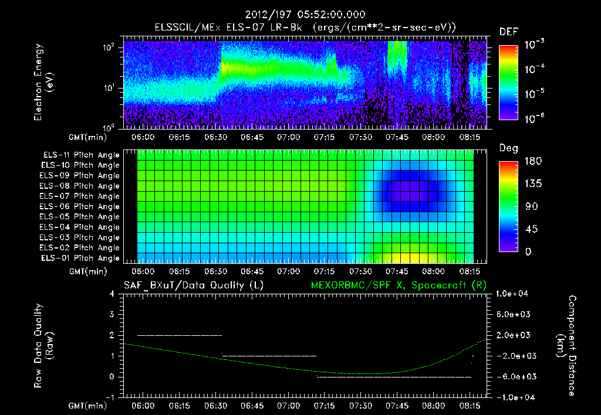Pick the DEF rainbow color scale bar
Viewport: 601px width, 415px height.
pyautogui.click(x=508, y=82)
